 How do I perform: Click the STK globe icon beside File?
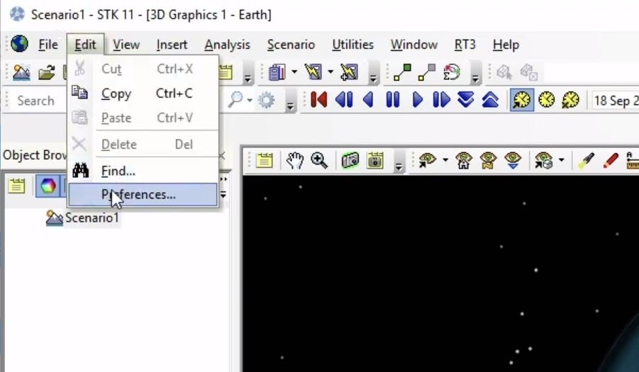point(19,44)
